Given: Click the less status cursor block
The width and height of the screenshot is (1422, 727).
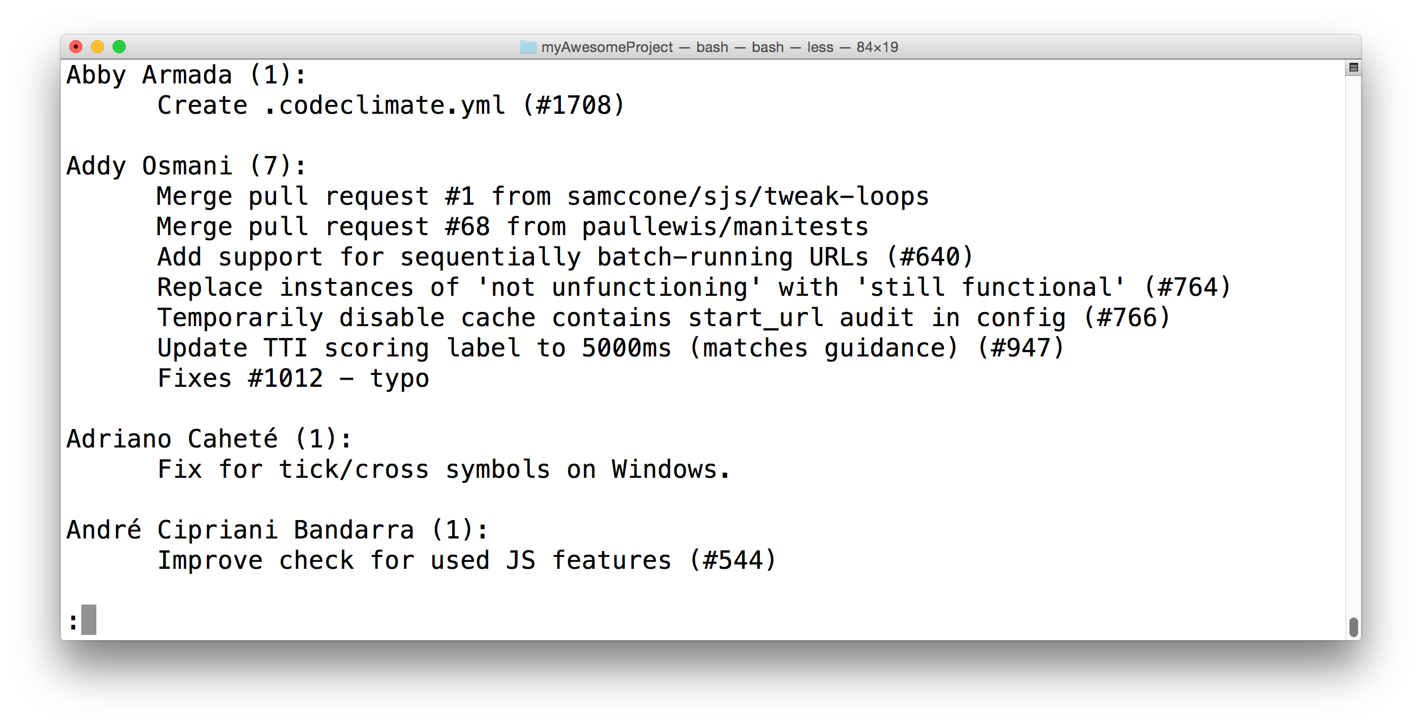Looking at the screenshot, I should (88, 621).
